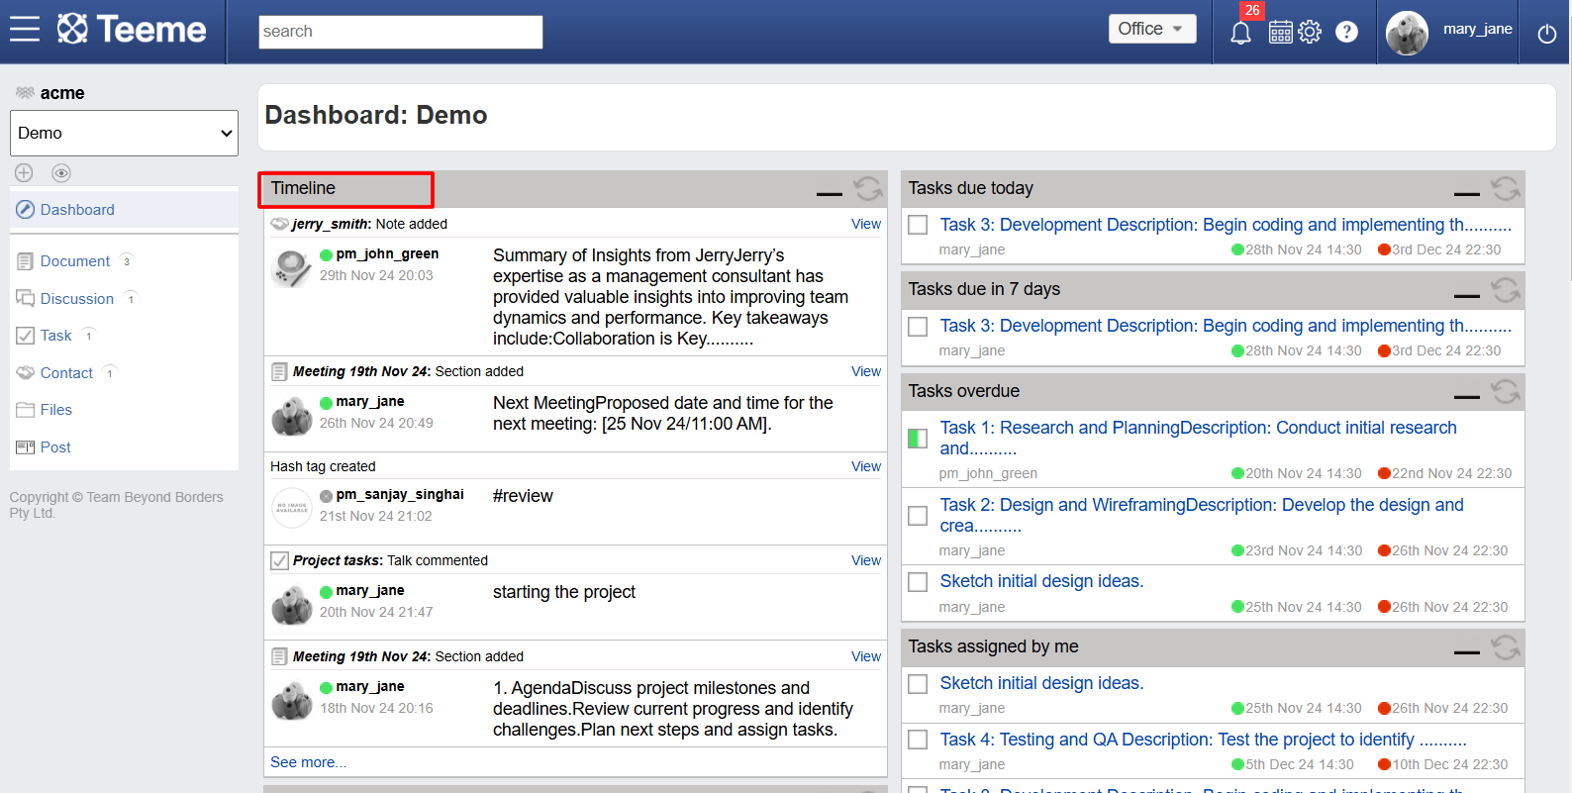Click mary_jane username in header

[x=1477, y=29]
